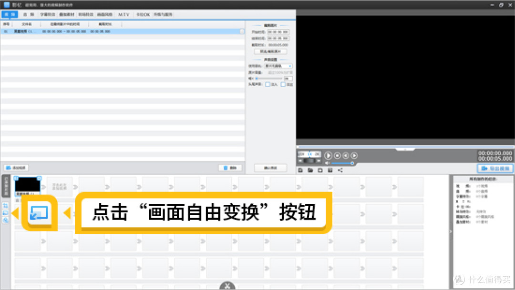Click the 确认修改 button
This screenshot has width=515, height=290.
(x=270, y=168)
